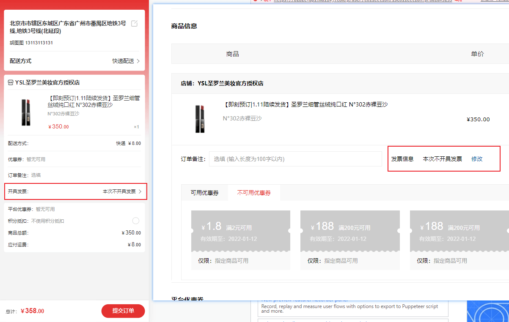This screenshot has height=322, width=509.
Task: Click the mobile panel product title link
Action: click(94, 101)
